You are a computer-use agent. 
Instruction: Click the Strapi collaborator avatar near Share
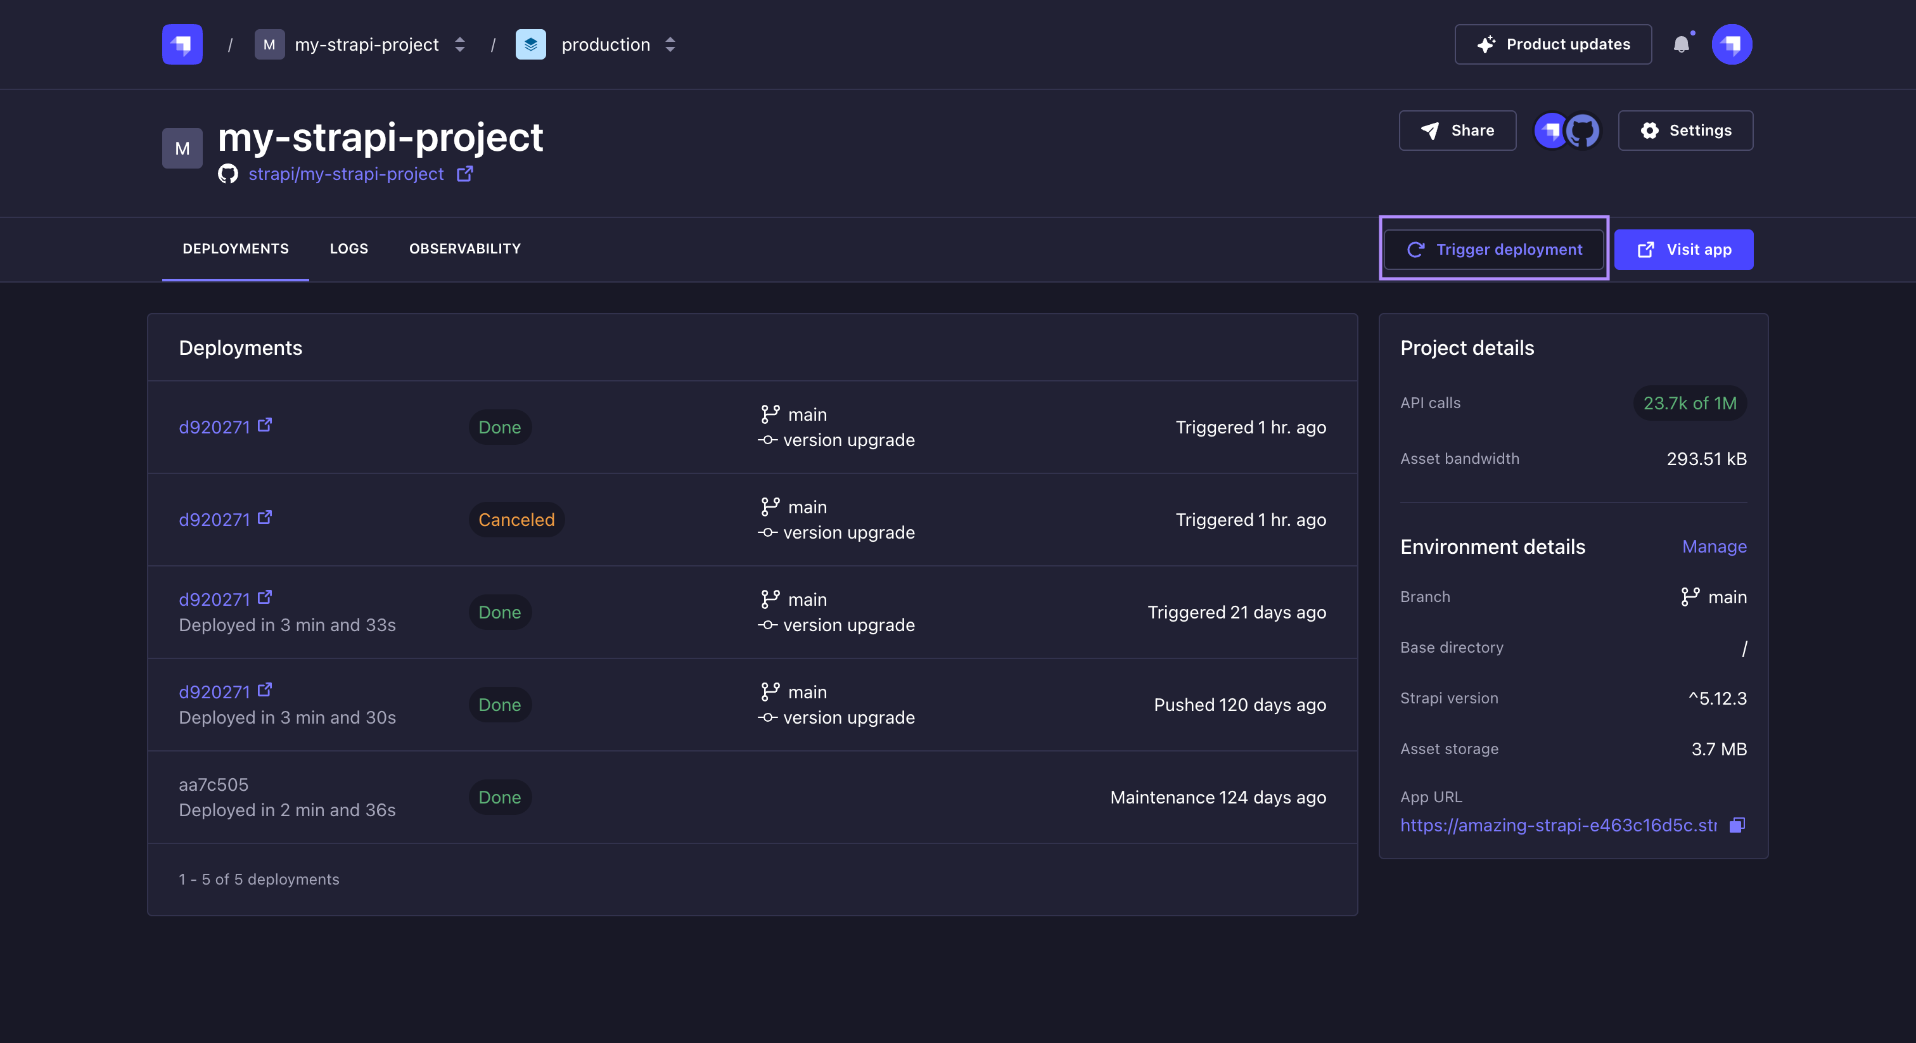click(x=1552, y=131)
